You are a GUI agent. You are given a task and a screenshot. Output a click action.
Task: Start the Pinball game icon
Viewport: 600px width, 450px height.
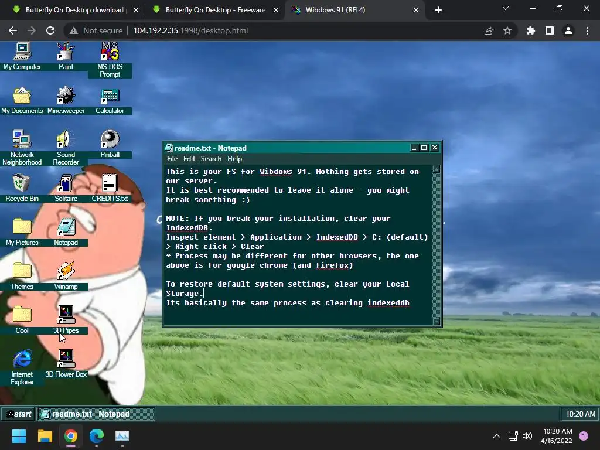110,144
